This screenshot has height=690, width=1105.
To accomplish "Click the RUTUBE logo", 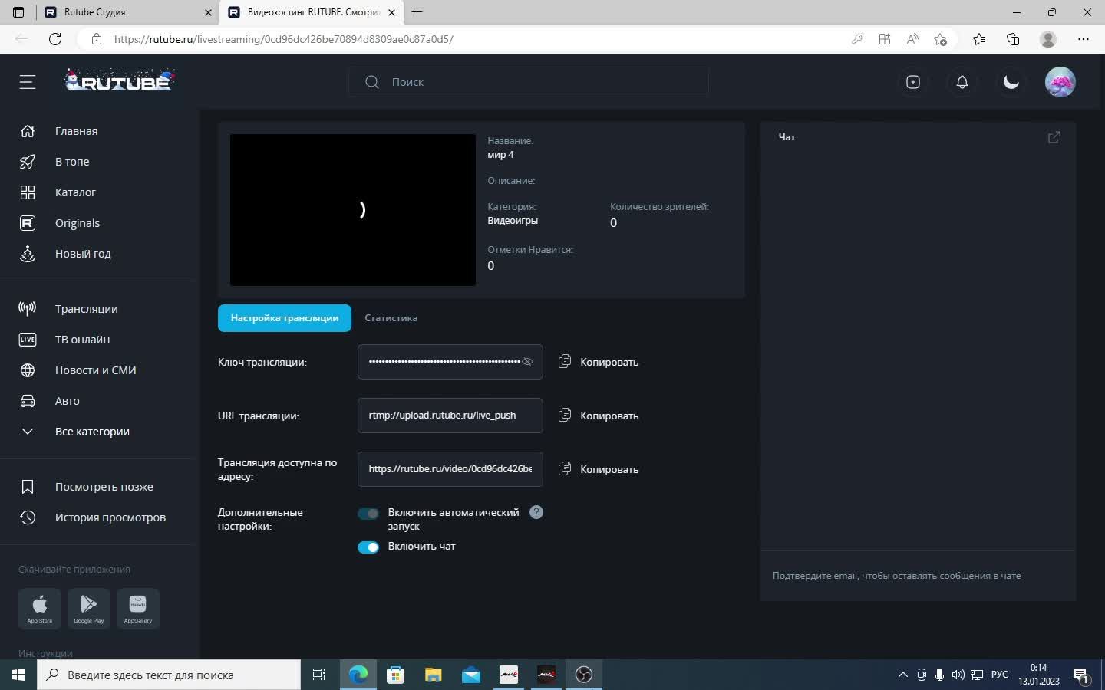I will [120, 80].
